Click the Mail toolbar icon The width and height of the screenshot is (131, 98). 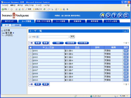(x=48, y=9)
